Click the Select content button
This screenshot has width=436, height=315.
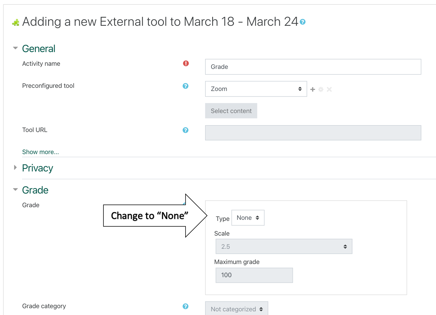pos(231,111)
